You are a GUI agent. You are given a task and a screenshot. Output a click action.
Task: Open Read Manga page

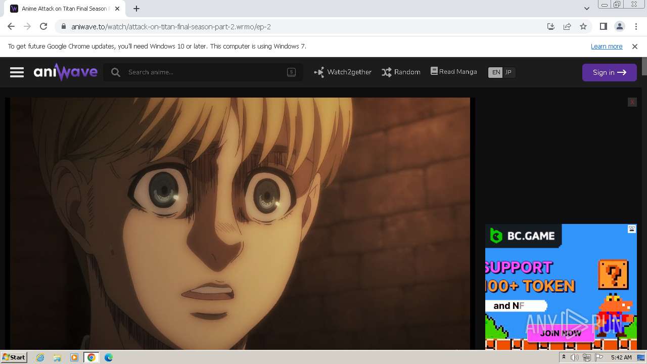click(454, 72)
